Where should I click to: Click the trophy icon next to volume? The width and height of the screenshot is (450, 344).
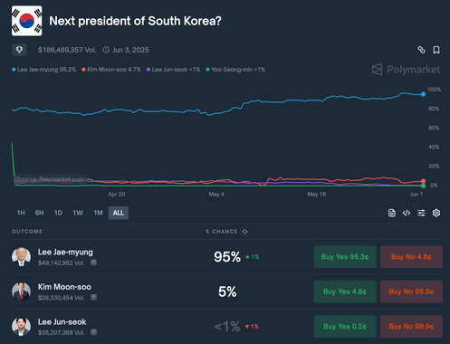(19, 50)
